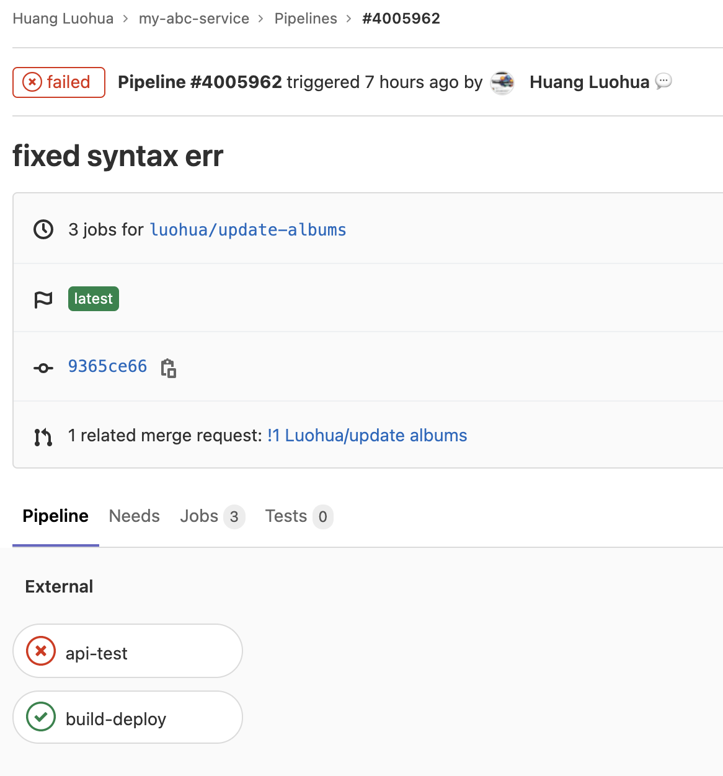The width and height of the screenshot is (723, 776).
Task: Open commit 9365ce66 link
Action: click(107, 366)
